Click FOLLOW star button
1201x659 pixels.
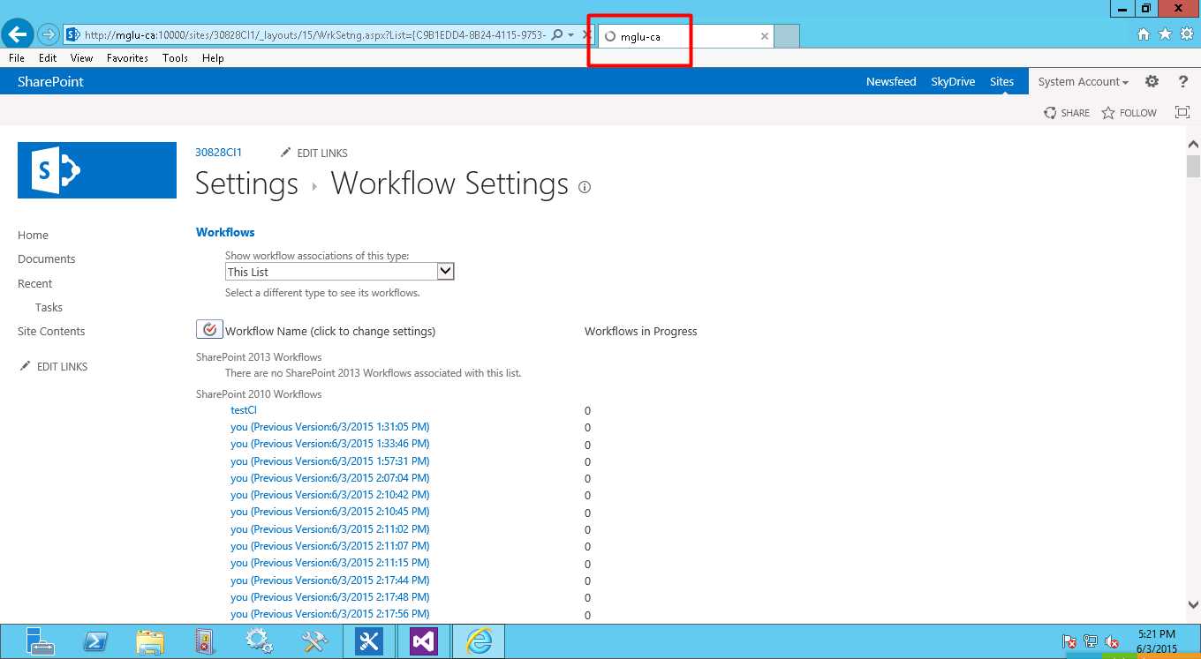pos(1129,113)
